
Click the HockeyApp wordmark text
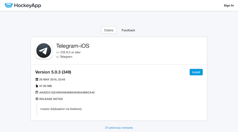click(27, 5)
